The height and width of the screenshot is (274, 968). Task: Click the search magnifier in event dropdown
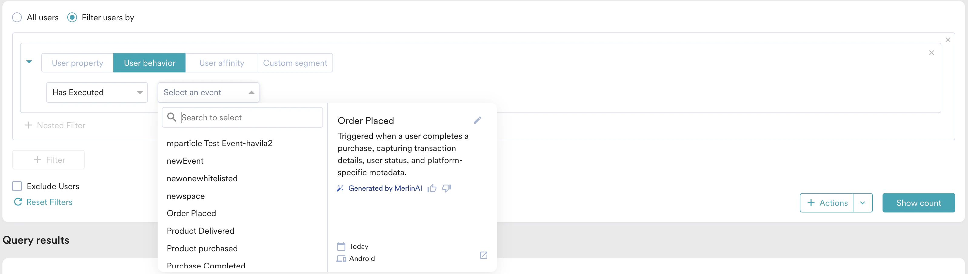(172, 117)
